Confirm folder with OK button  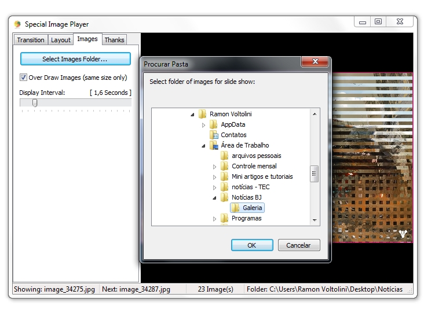(x=252, y=245)
